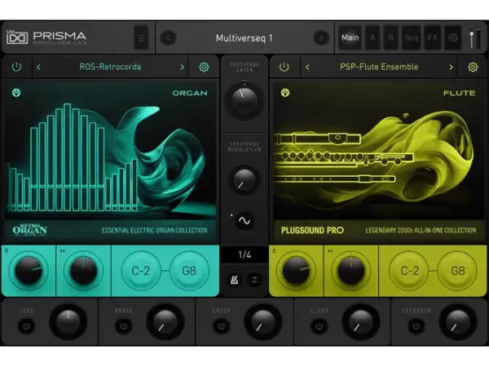Click the Crossfade Layer knob
This screenshot has width=489, height=367.
click(244, 101)
